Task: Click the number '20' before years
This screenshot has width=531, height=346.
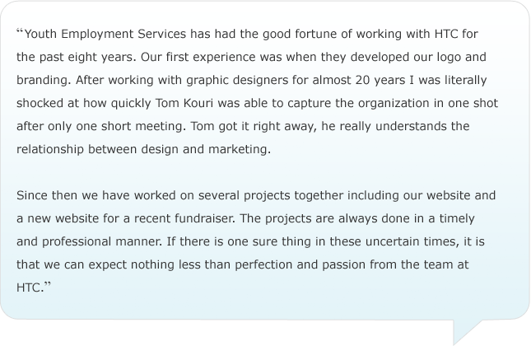Action: point(363,80)
